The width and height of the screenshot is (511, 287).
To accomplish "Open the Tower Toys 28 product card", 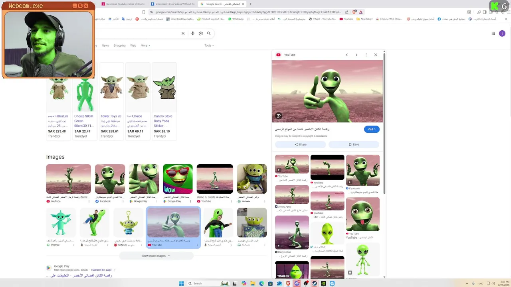I will (x=111, y=101).
